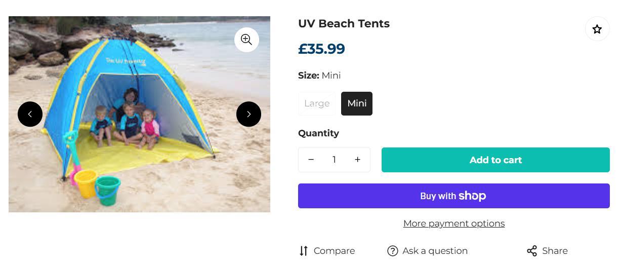Click the UV Beach Tents title

coord(344,24)
